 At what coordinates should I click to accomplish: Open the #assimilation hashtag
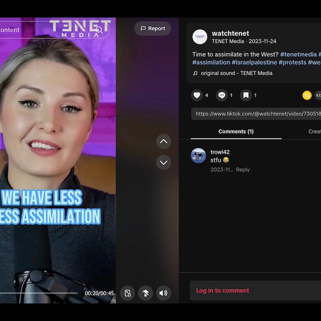click(x=211, y=62)
